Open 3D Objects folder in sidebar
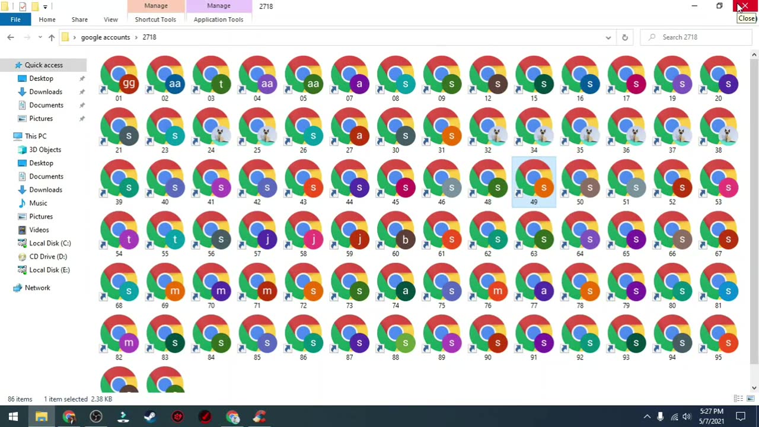 coord(45,149)
